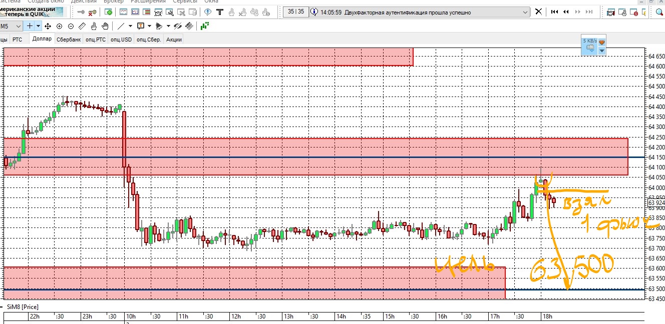
Task: Click the first grey hand icon after T
Action: point(232,12)
